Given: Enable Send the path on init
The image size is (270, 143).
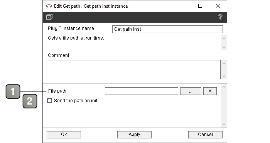Looking at the screenshot, I should [x=50, y=101].
